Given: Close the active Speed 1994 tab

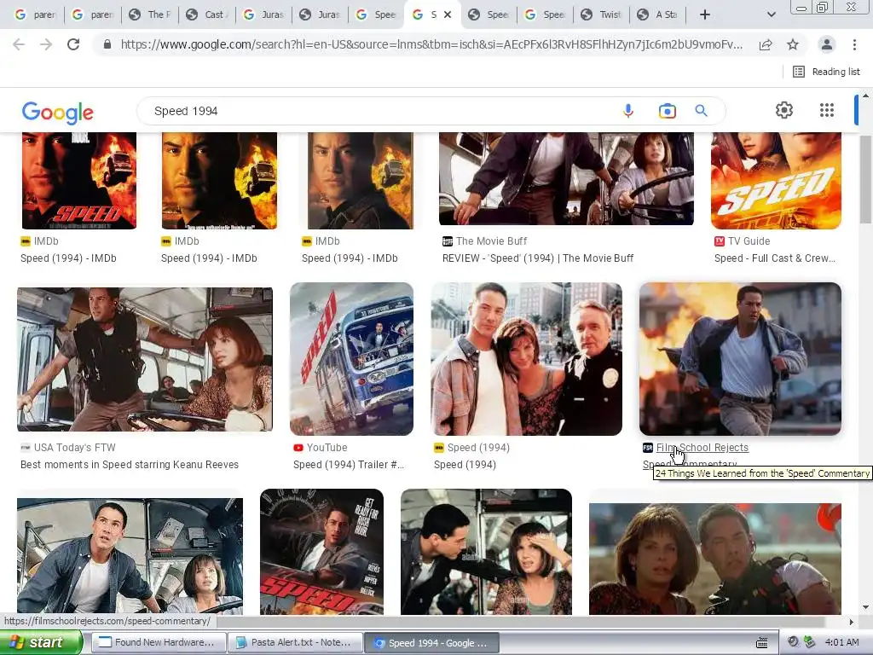Looking at the screenshot, I should 448,14.
